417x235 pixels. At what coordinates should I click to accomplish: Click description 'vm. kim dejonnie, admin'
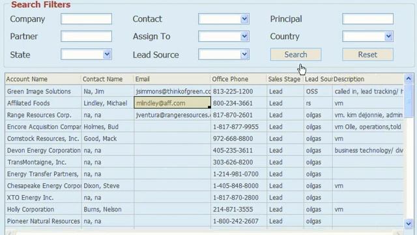tap(368, 115)
